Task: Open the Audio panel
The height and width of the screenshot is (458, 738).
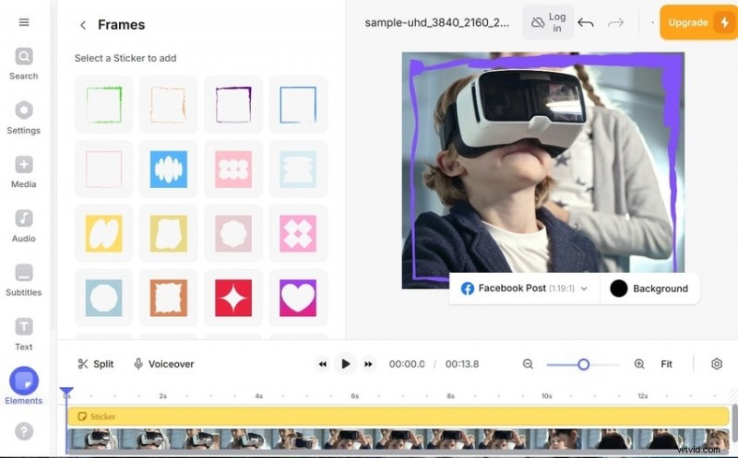Action: pyautogui.click(x=24, y=226)
